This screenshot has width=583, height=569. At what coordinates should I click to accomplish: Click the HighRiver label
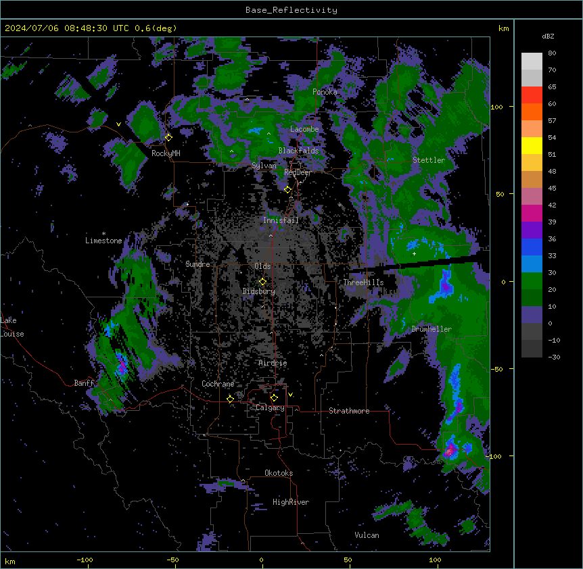click(291, 502)
